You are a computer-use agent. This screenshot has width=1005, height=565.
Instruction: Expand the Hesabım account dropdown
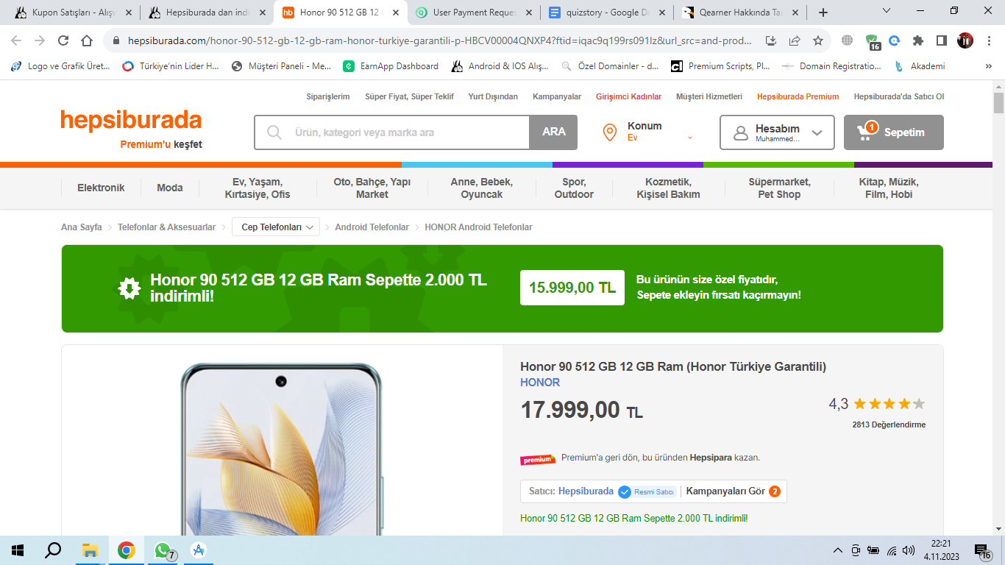tap(817, 132)
